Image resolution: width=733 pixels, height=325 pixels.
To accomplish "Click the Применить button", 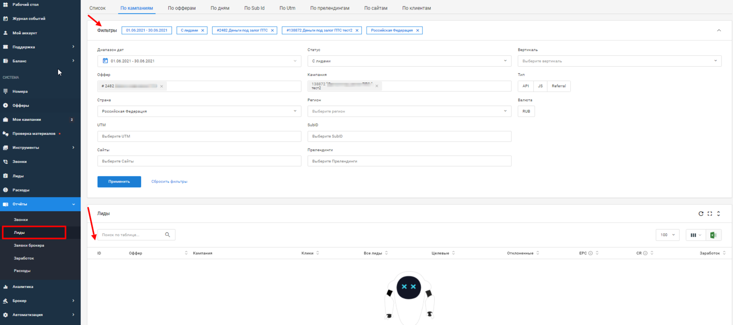I will coord(119,182).
